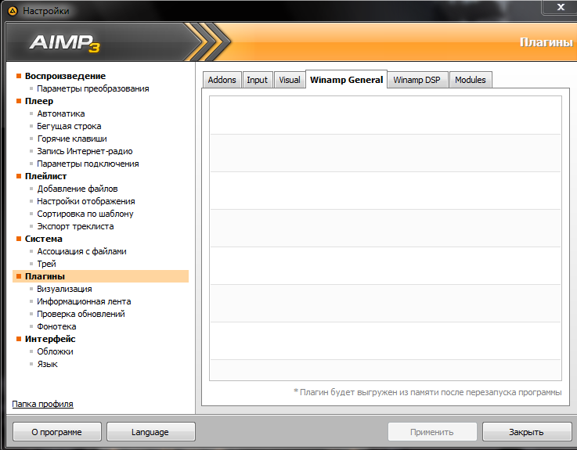Select the highlighted Плагины section
The image size is (577, 450).
pyautogui.click(x=100, y=276)
